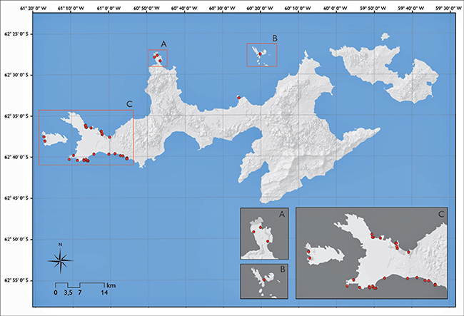
Task: Click the 14 value on the scale bar
Action: point(104,293)
